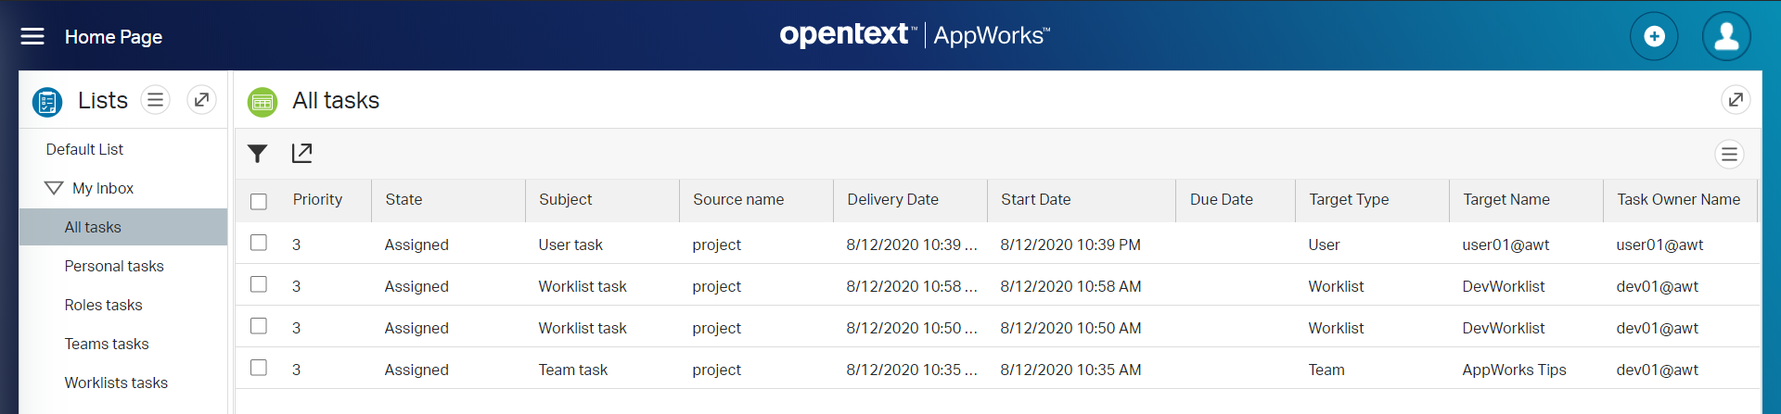
Task: Select the Team task row checkbox
Action: [259, 368]
